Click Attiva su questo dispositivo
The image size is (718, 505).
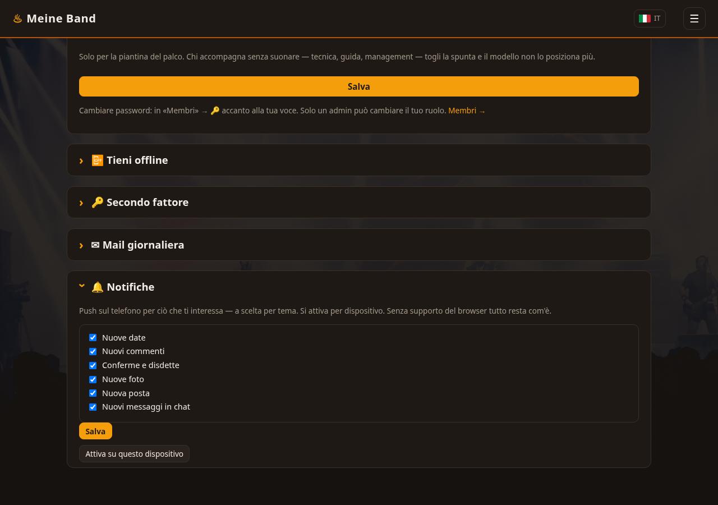(x=134, y=453)
